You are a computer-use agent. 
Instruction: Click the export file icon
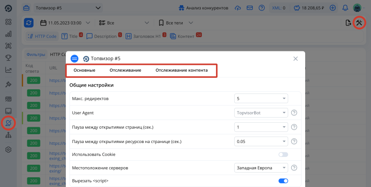[x=348, y=23]
